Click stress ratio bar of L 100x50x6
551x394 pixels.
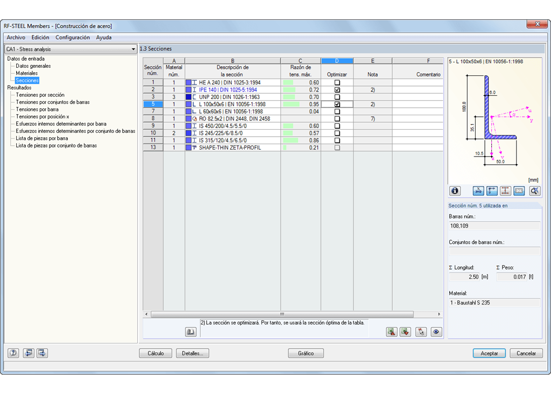coord(291,104)
